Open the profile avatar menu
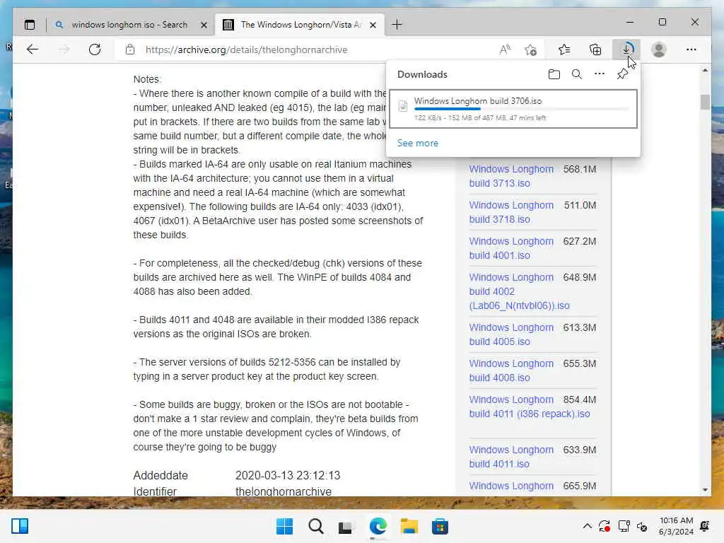 click(x=659, y=49)
